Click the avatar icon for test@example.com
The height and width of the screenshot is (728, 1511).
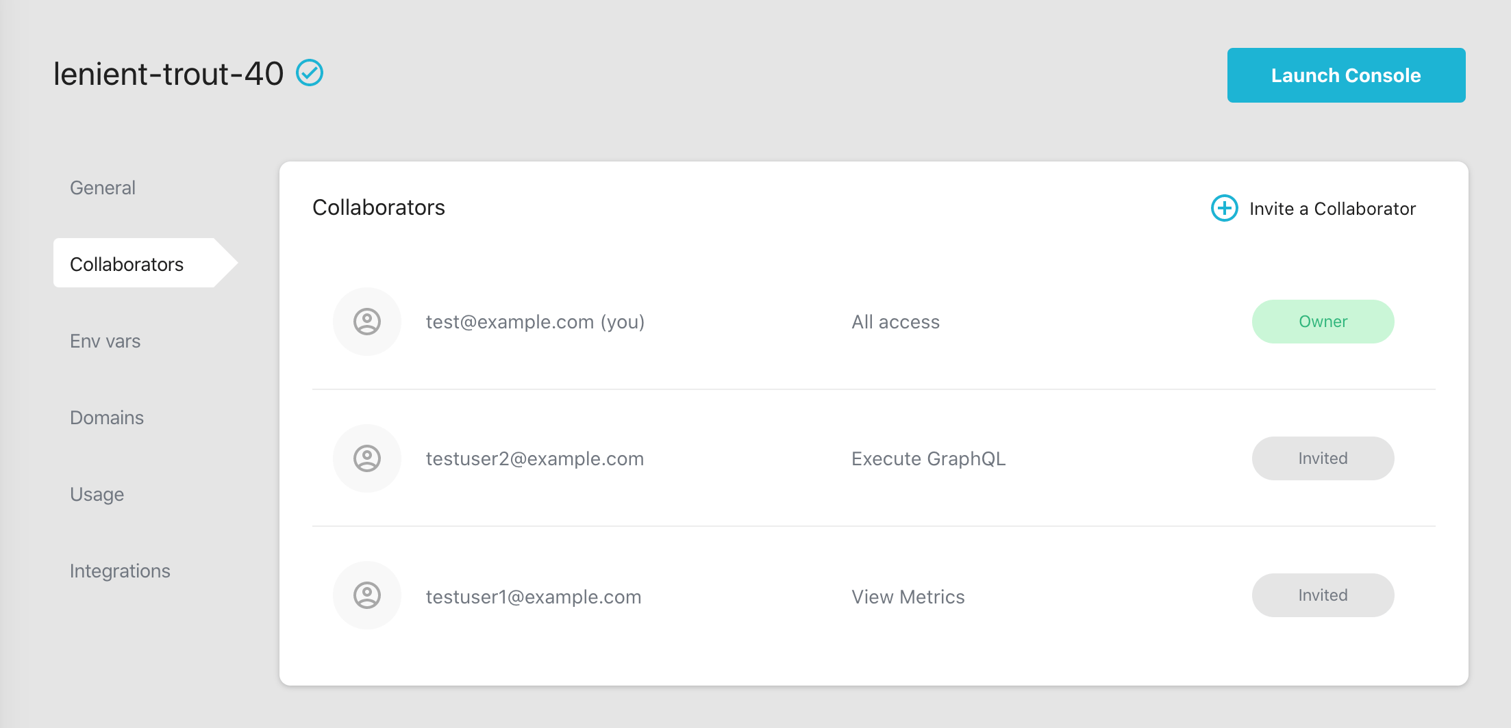[366, 322]
